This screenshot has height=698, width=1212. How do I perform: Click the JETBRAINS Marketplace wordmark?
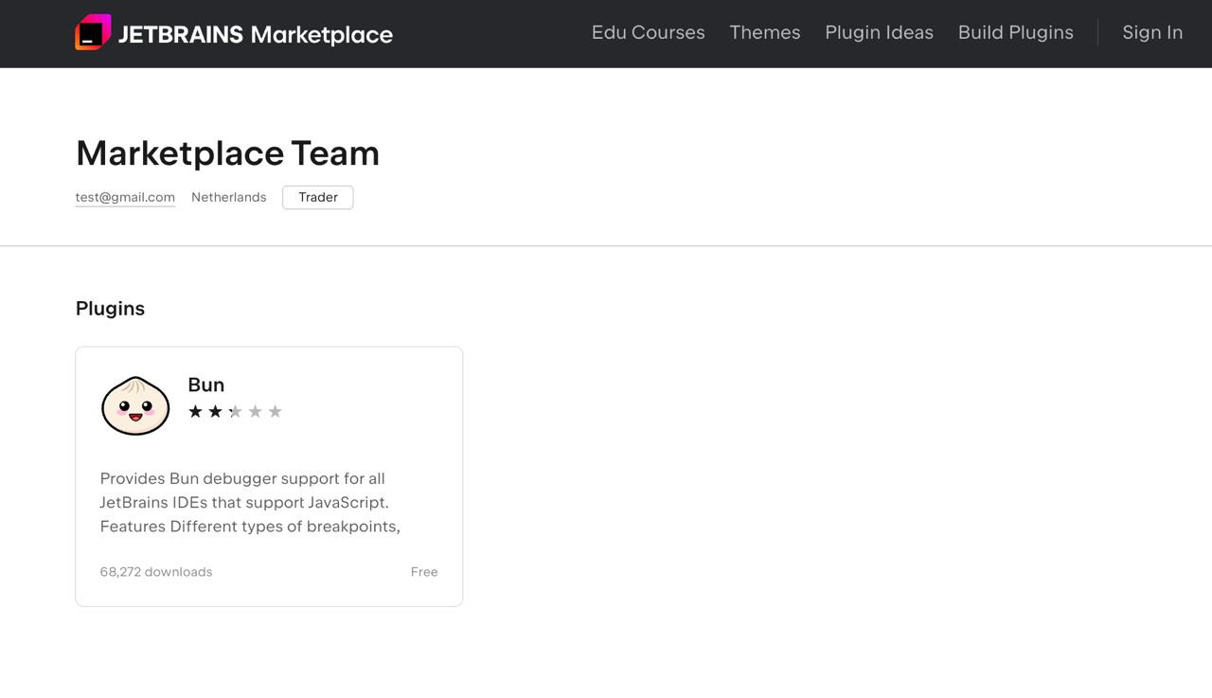pos(255,35)
